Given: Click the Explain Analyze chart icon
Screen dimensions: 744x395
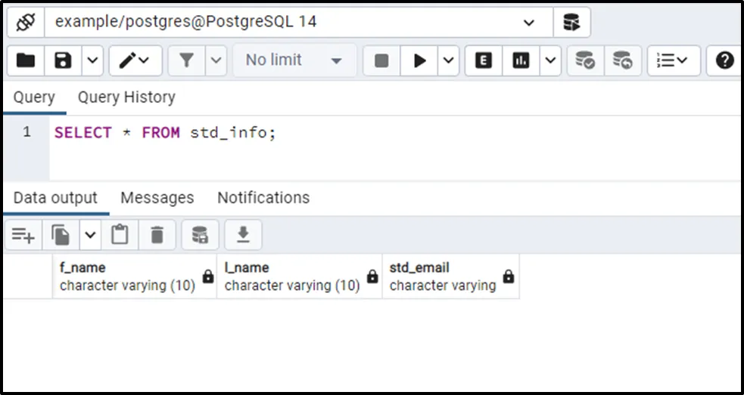Looking at the screenshot, I should pyautogui.click(x=521, y=60).
